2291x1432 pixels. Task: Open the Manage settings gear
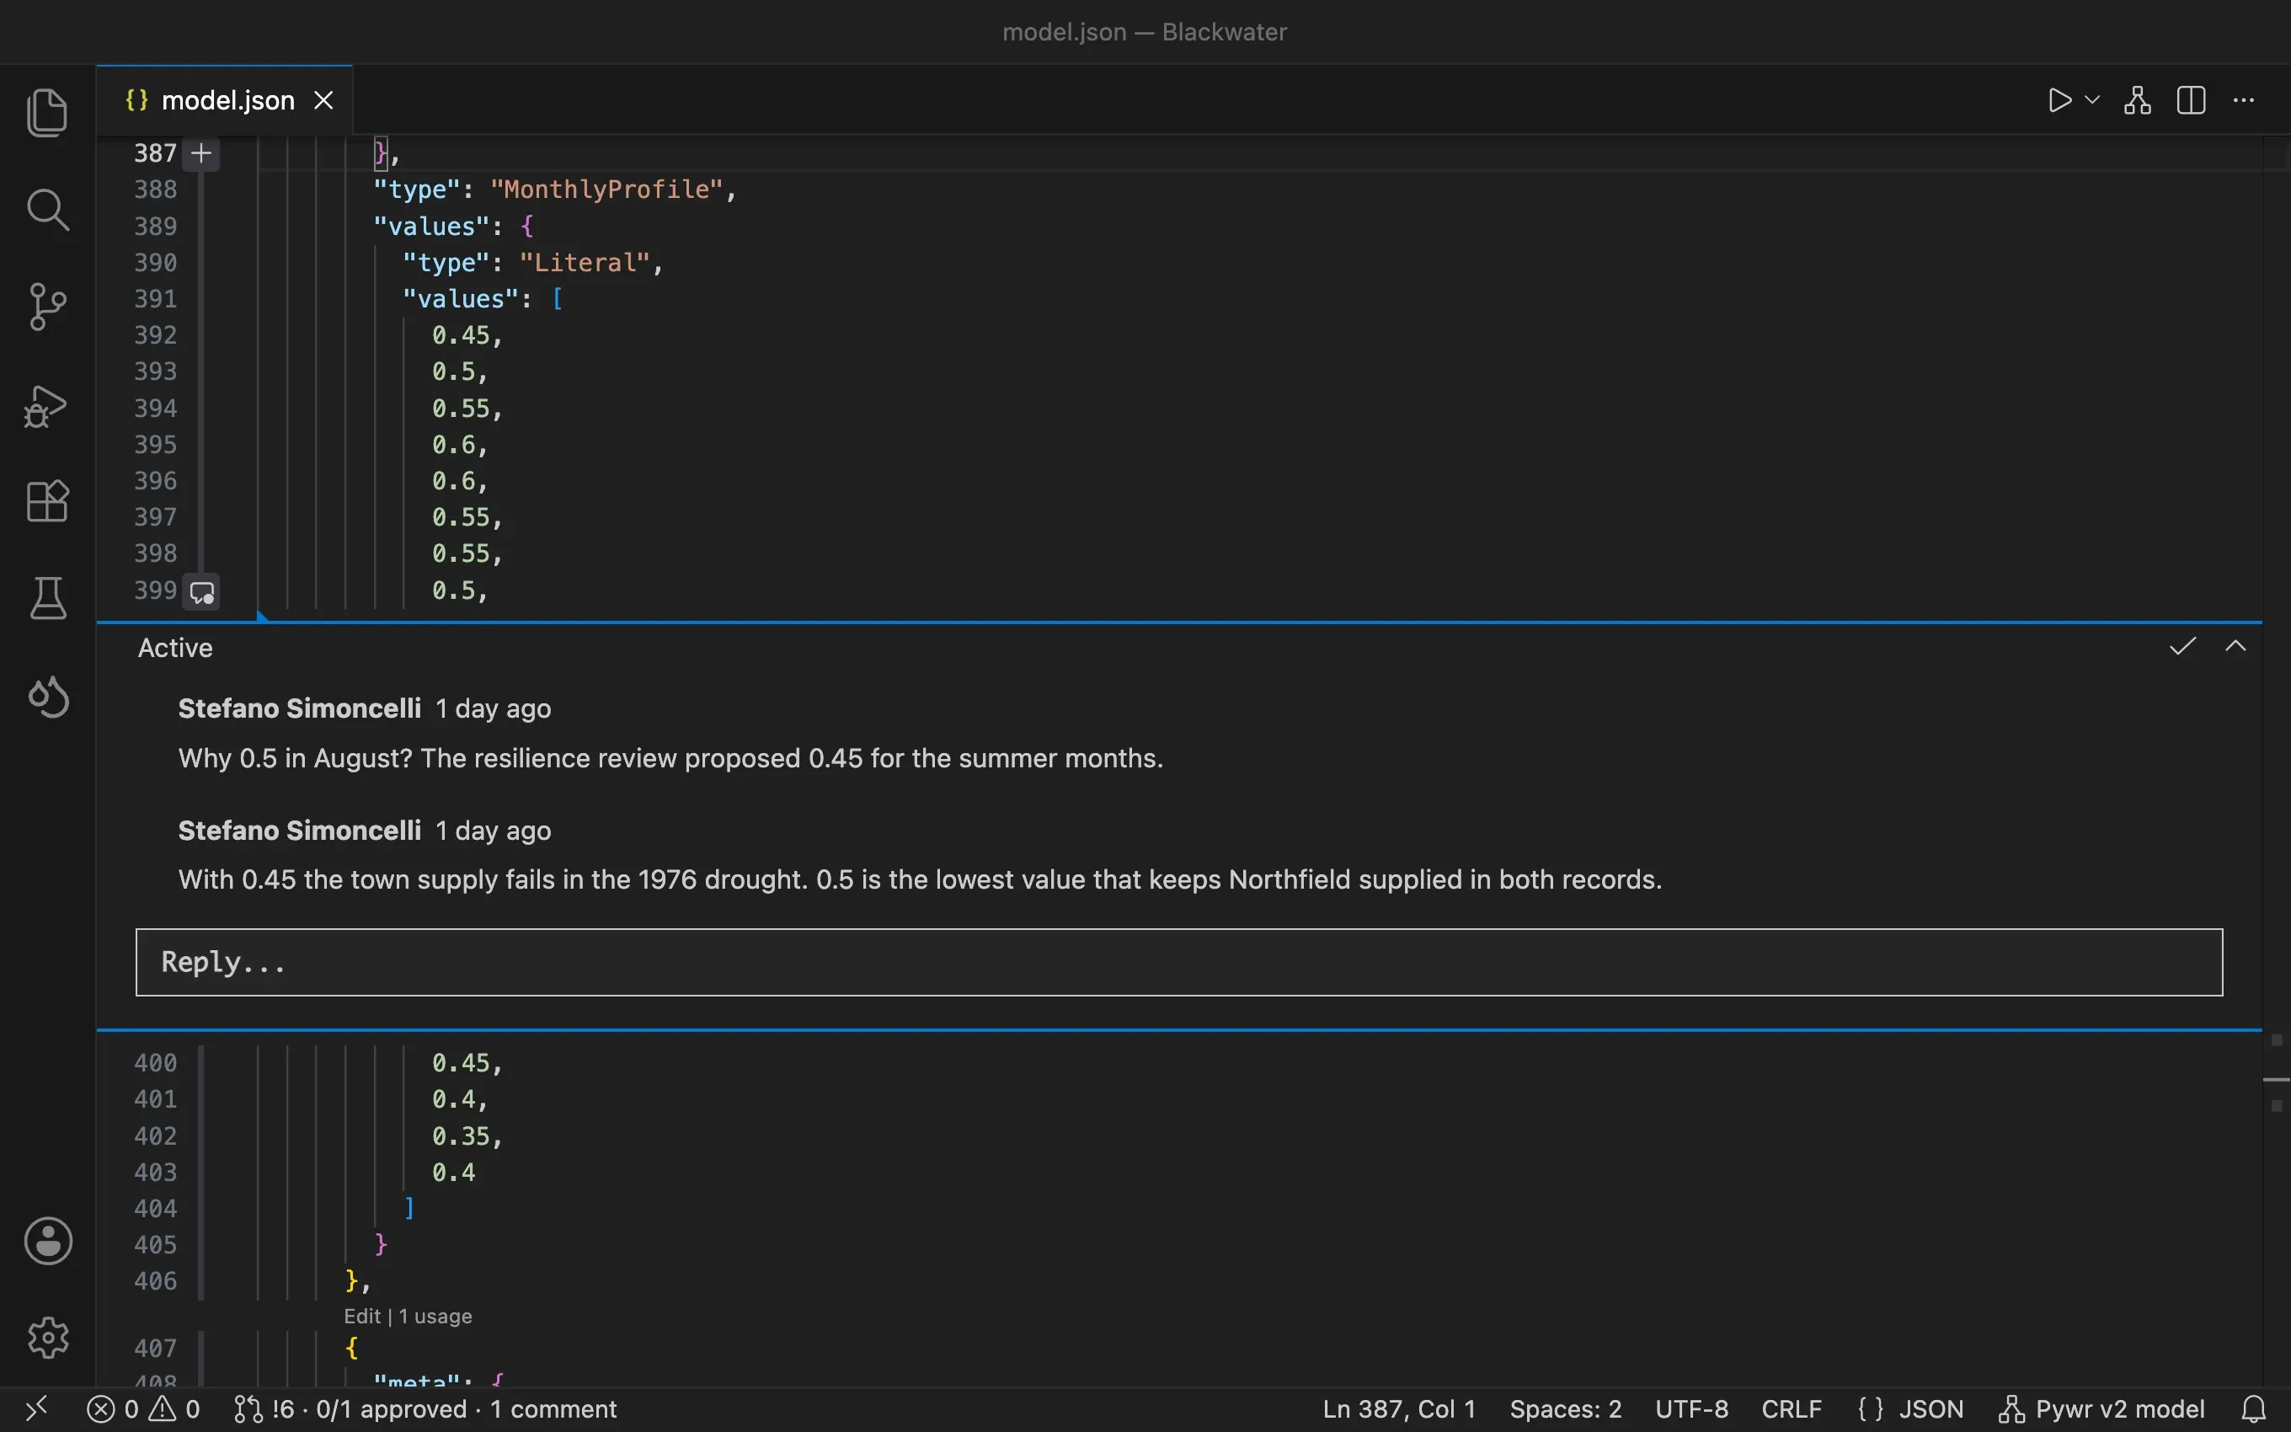(47, 1338)
